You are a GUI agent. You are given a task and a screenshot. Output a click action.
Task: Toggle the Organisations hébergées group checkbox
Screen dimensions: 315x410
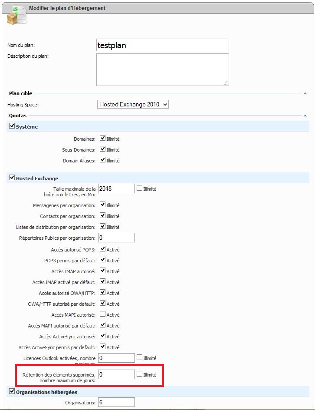pyautogui.click(x=11, y=392)
